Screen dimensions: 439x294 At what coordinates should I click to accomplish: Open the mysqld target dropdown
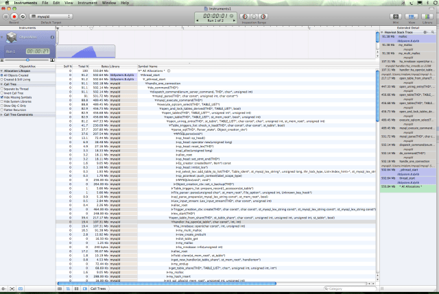51,16
